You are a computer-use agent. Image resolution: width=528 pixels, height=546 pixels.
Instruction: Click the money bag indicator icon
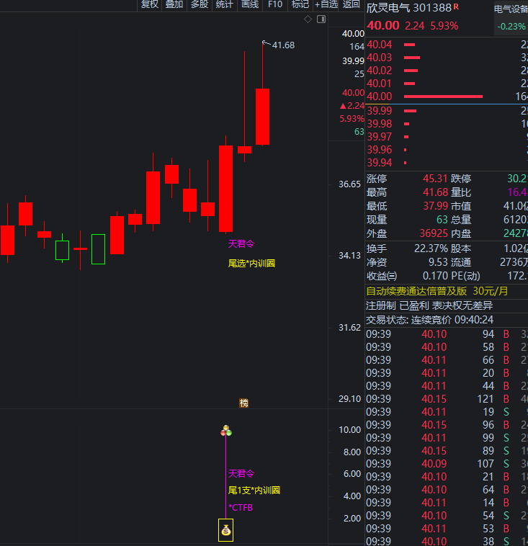click(226, 531)
